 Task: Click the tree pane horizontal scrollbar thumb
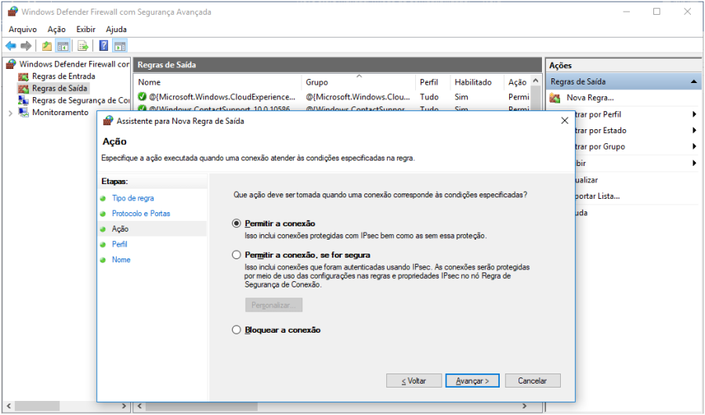coord(37,406)
